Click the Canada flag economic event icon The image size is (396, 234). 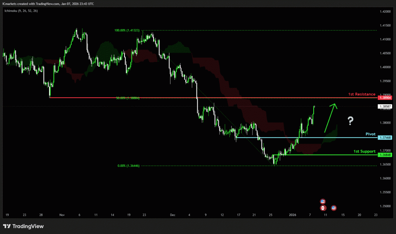[x=323, y=208]
